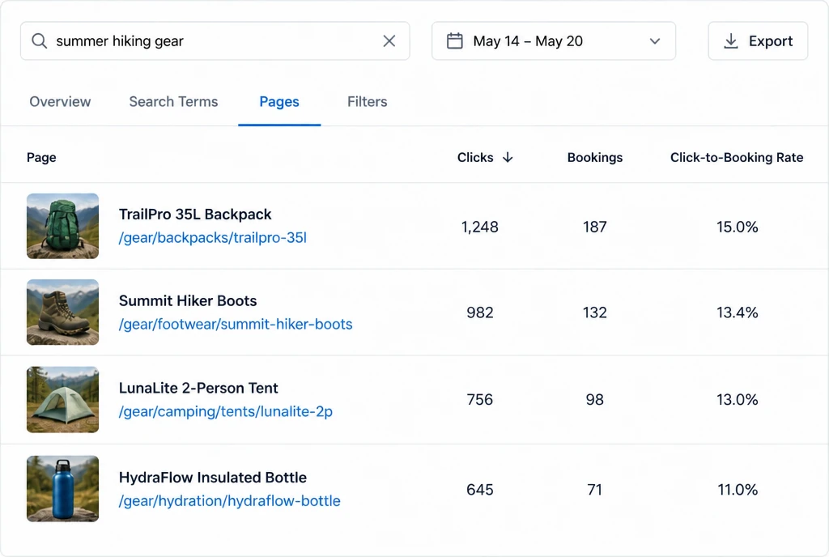Open the HydraFlow Insulated Bottle thumbnail
The height and width of the screenshot is (557, 829).
(x=62, y=489)
